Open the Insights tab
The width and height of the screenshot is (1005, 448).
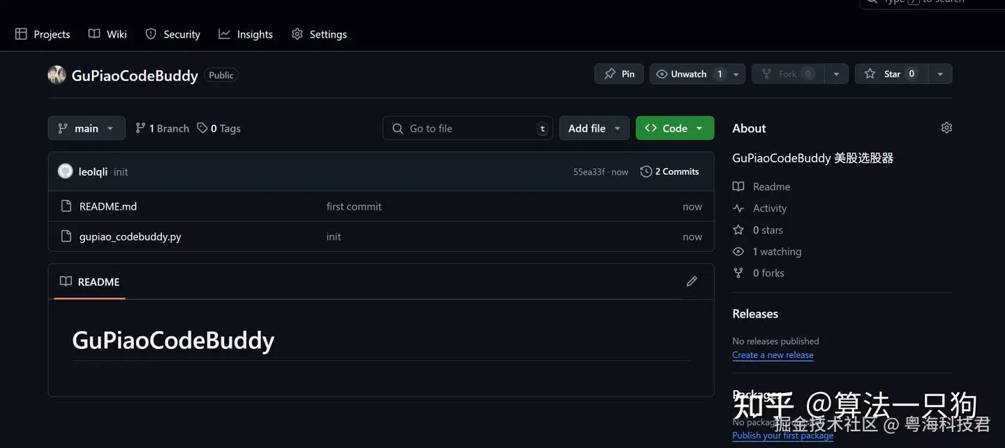tap(246, 34)
